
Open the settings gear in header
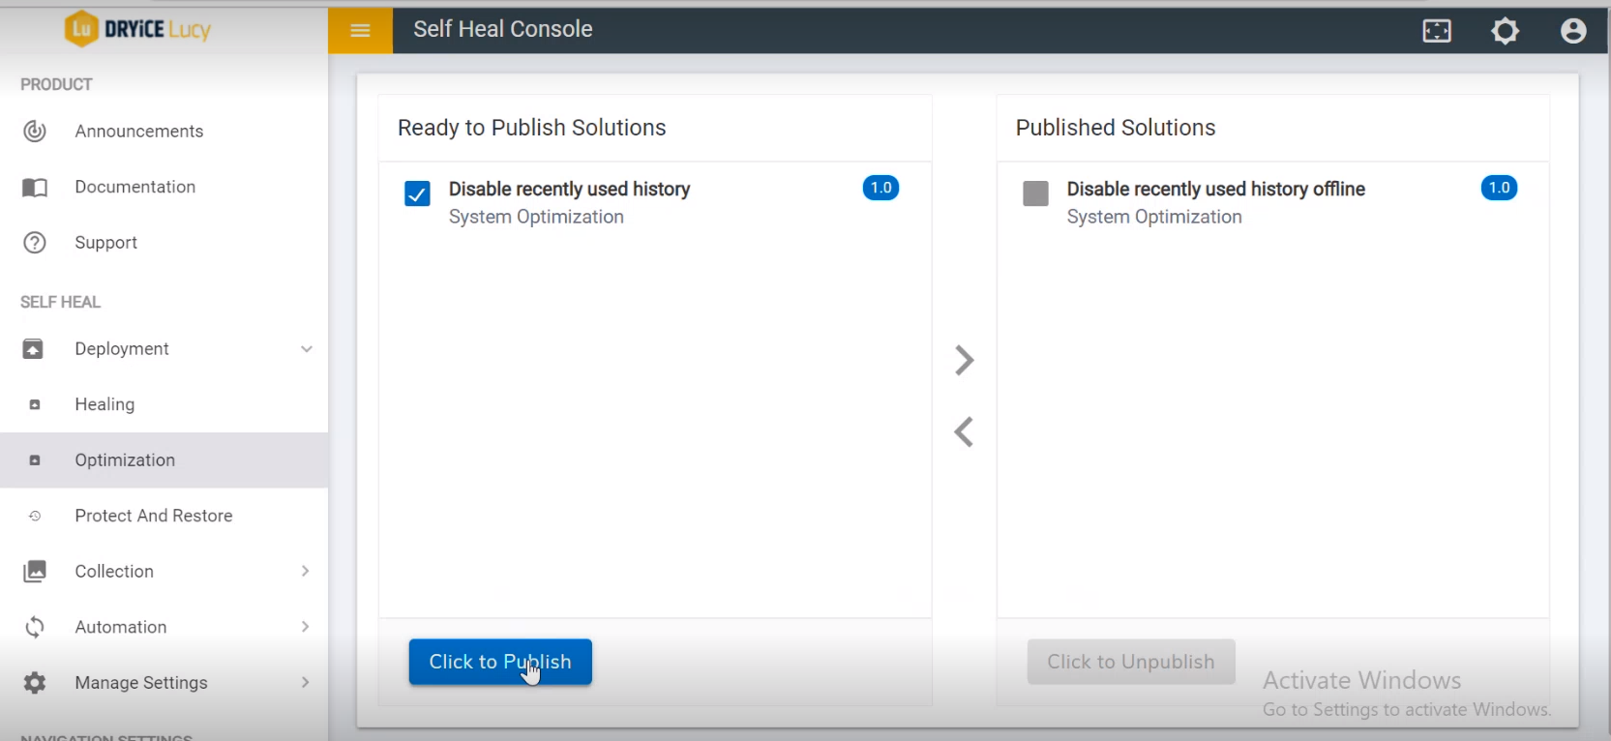tap(1505, 31)
